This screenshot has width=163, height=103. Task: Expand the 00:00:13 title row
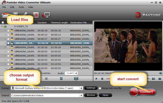(x=5, y=35)
